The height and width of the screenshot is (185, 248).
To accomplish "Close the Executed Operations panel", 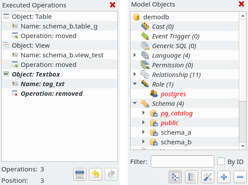I will (113, 5).
